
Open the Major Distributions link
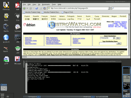(52, 38)
